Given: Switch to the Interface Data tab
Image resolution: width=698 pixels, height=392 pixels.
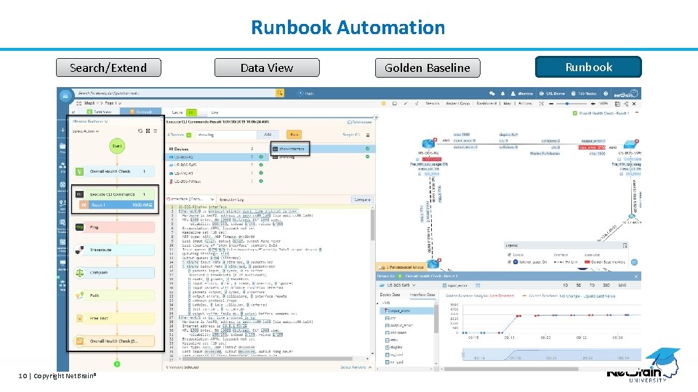Looking at the screenshot, I should pos(422,295).
